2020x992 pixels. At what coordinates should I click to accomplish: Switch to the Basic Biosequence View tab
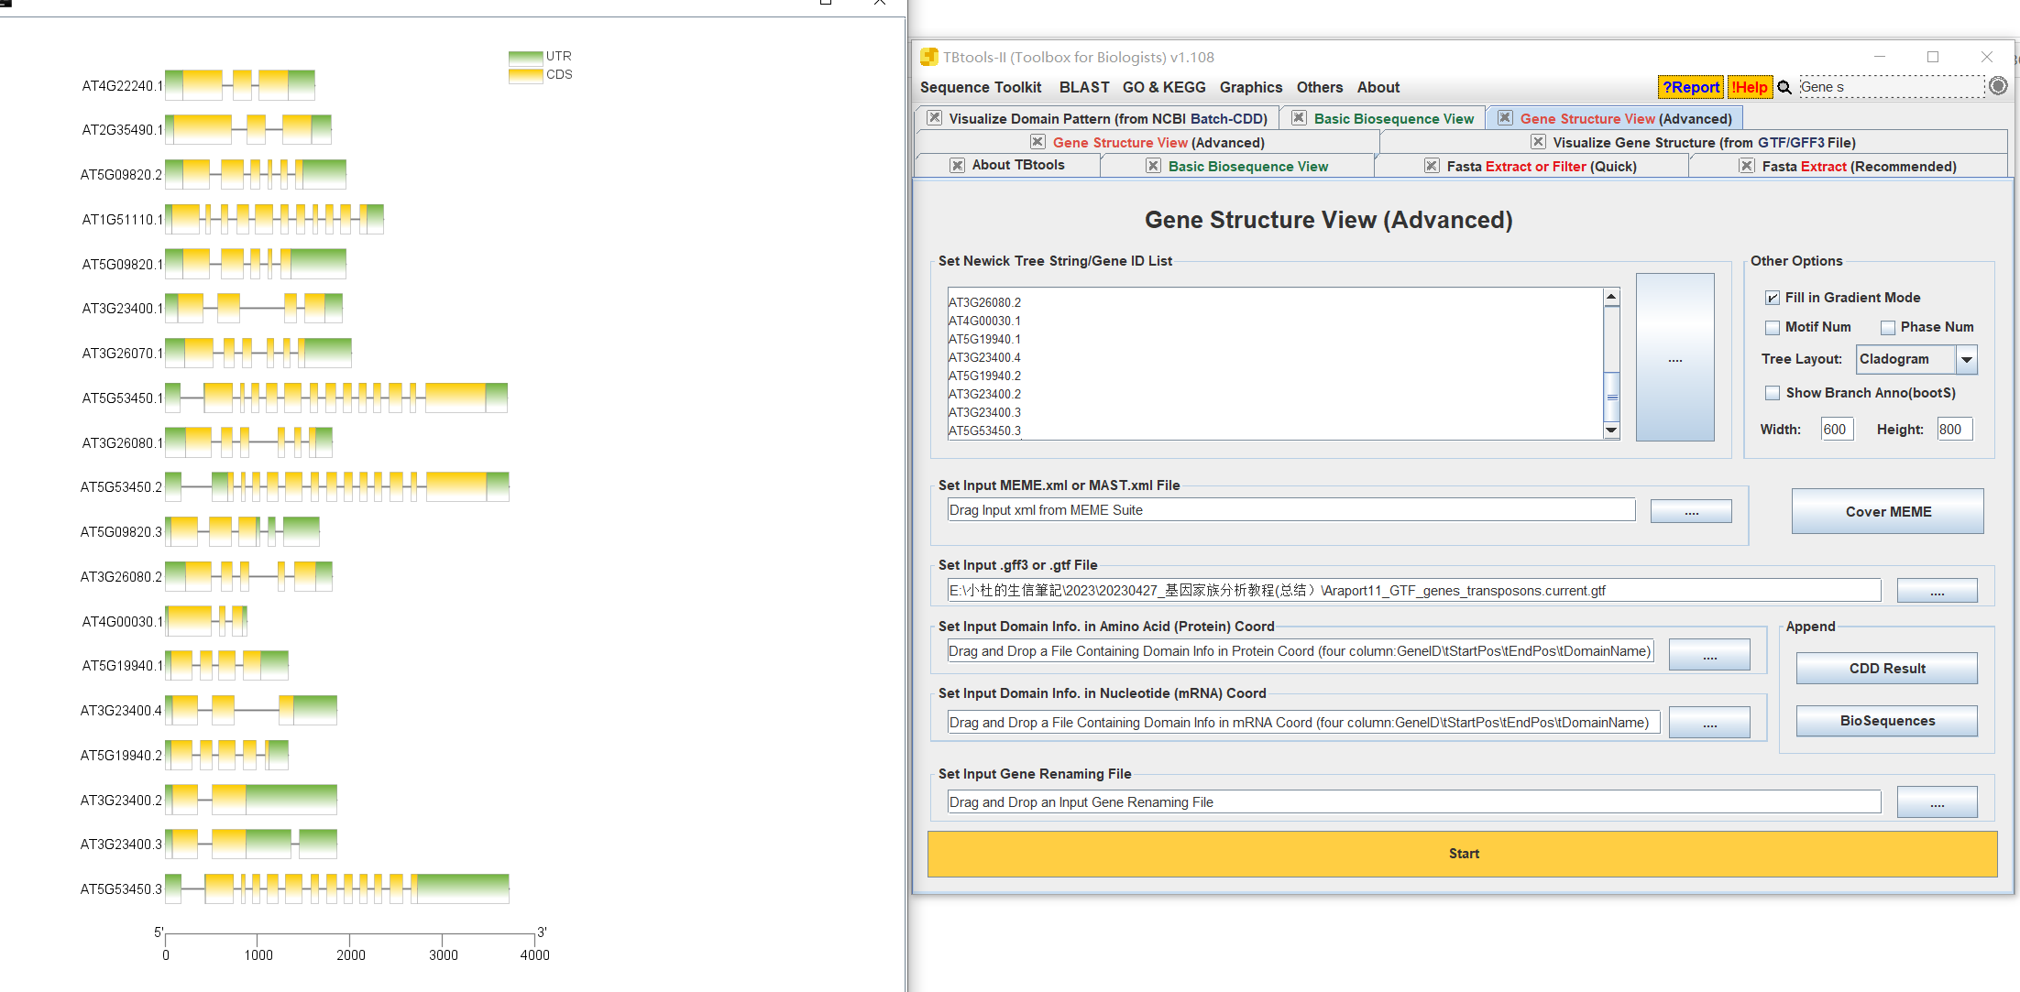click(1393, 118)
